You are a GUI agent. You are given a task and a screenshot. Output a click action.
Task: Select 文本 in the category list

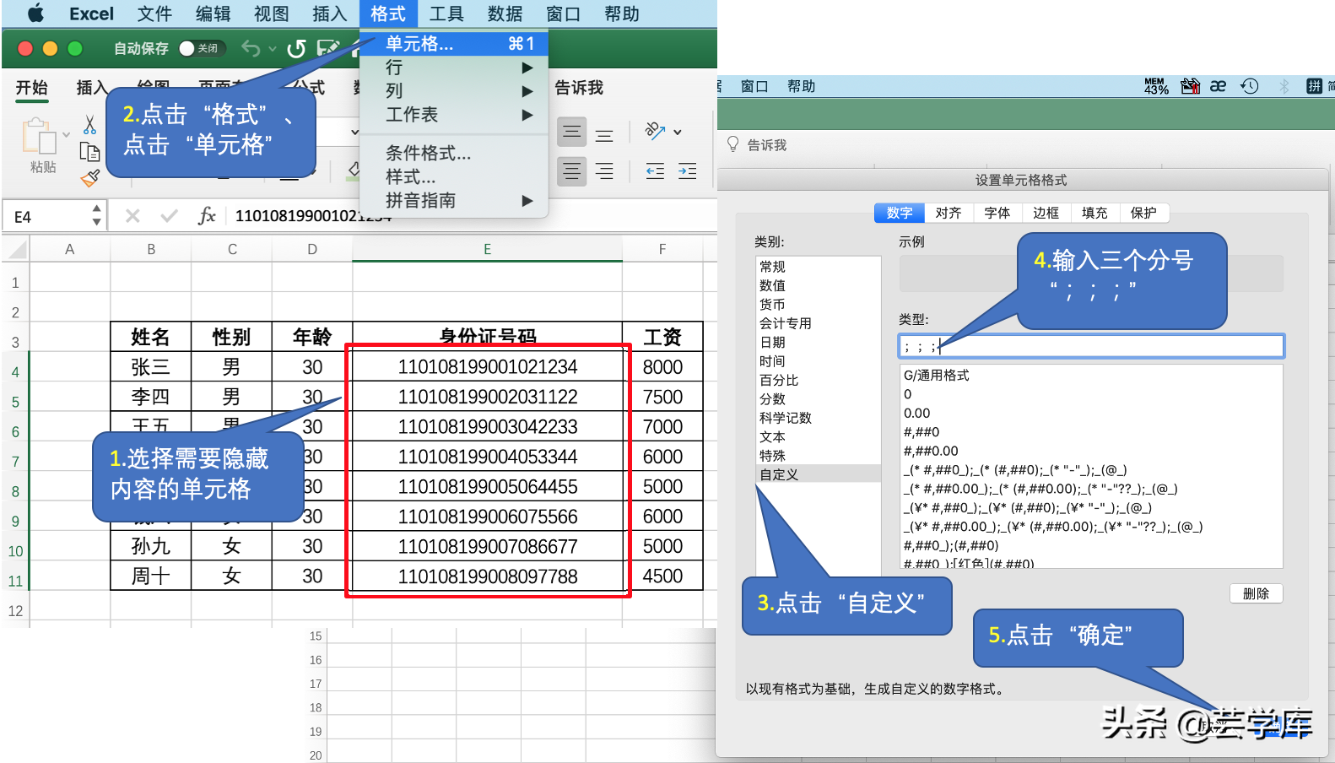(x=819, y=436)
